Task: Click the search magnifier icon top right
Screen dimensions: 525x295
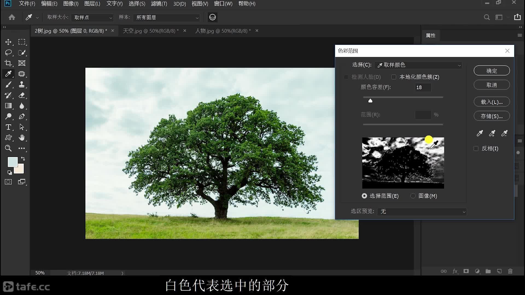Action: point(487,17)
